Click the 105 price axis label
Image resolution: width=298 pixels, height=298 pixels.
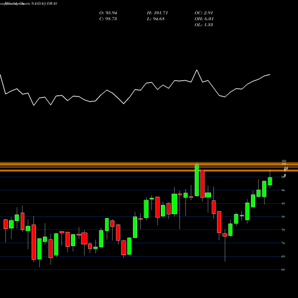pos(284,161)
